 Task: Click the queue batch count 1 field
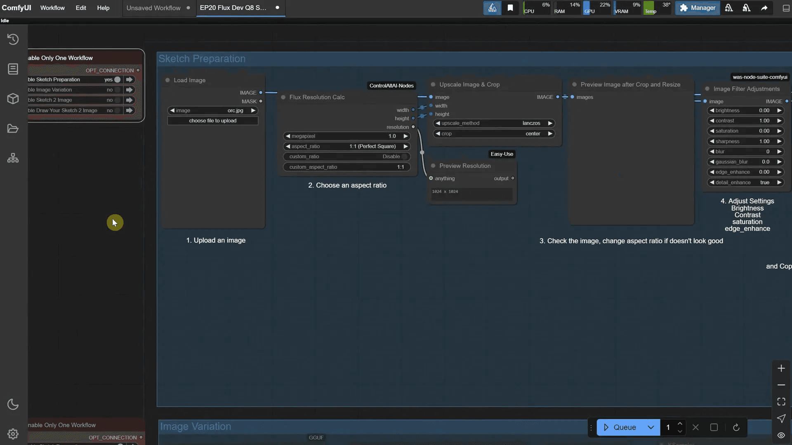click(x=668, y=427)
